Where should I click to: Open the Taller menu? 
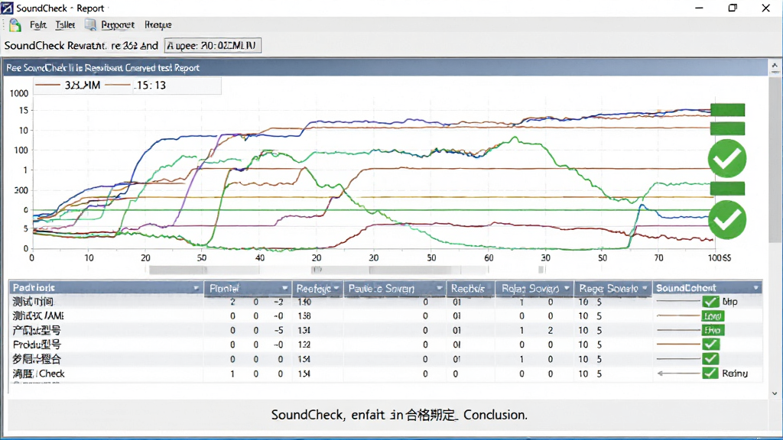(x=65, y=24)
